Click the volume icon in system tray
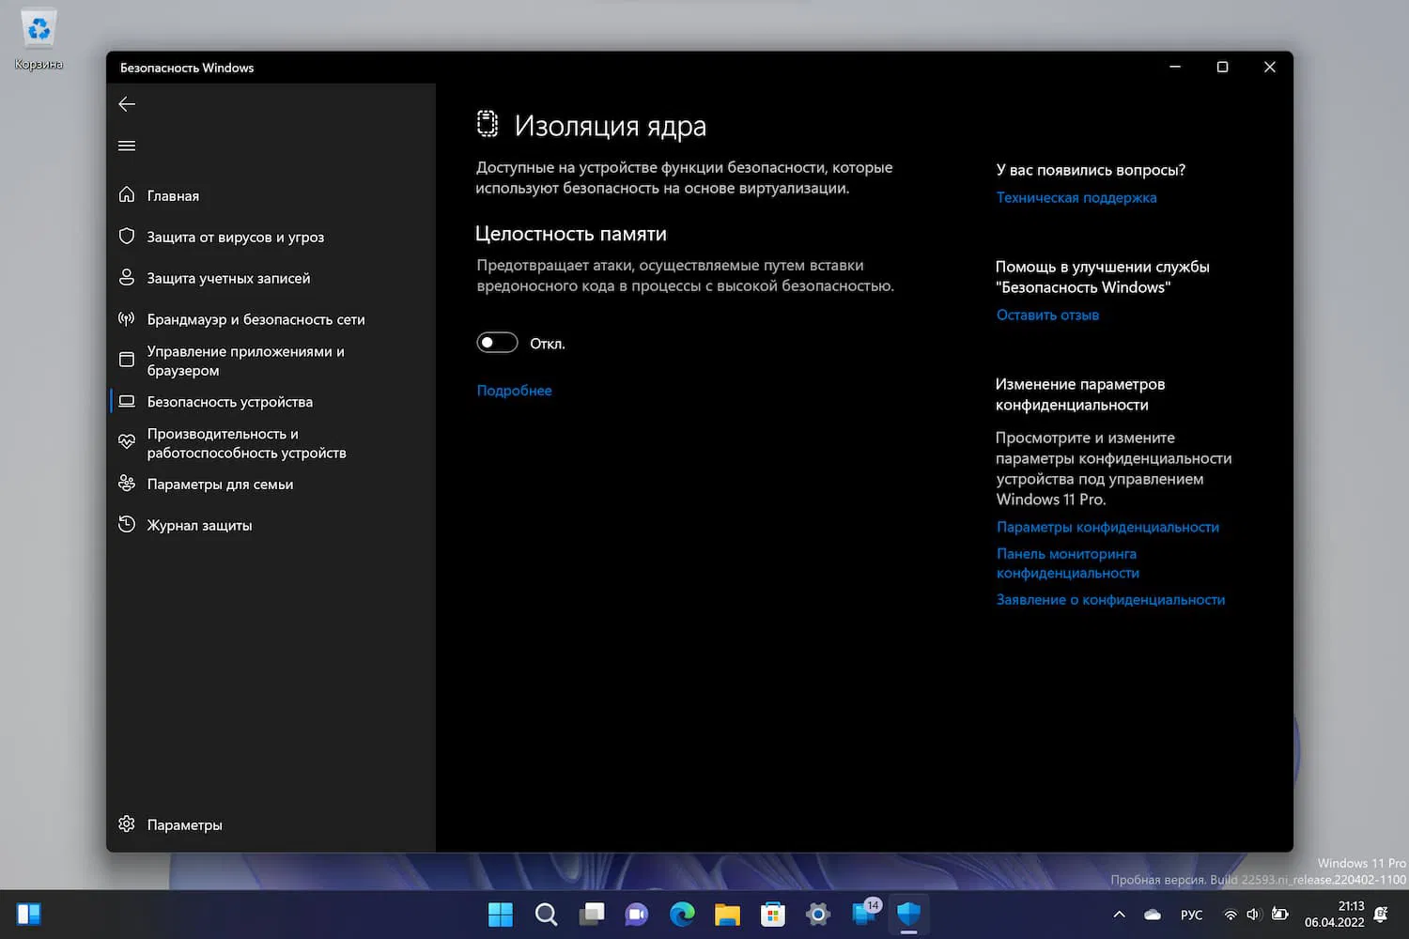The height and width of the screenshot is (939, 1409). point(1254,914)
